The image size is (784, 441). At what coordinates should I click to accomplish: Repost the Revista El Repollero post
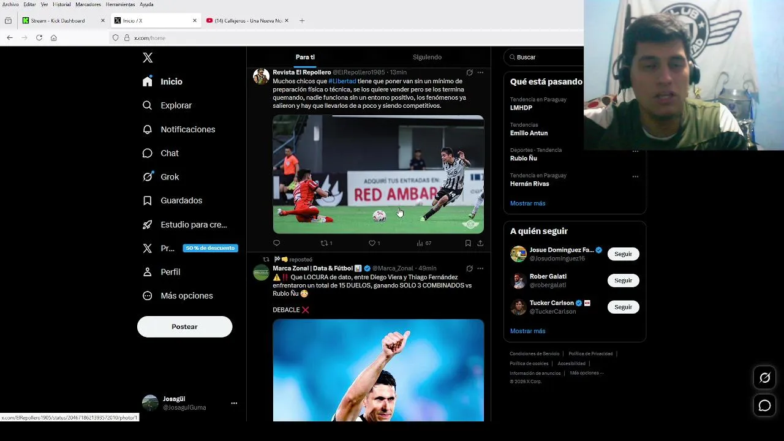326,243
